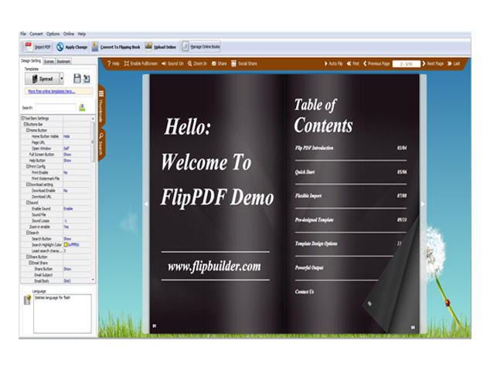The height and width of the screenshot is (371, 487).
Task: Collapse the Share Button node
Action: (x=27, y=257)
